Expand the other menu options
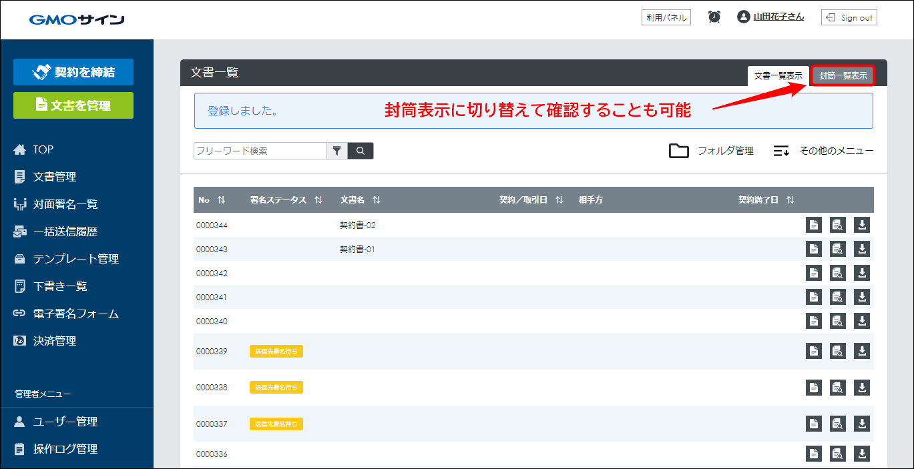 (823, 151)
